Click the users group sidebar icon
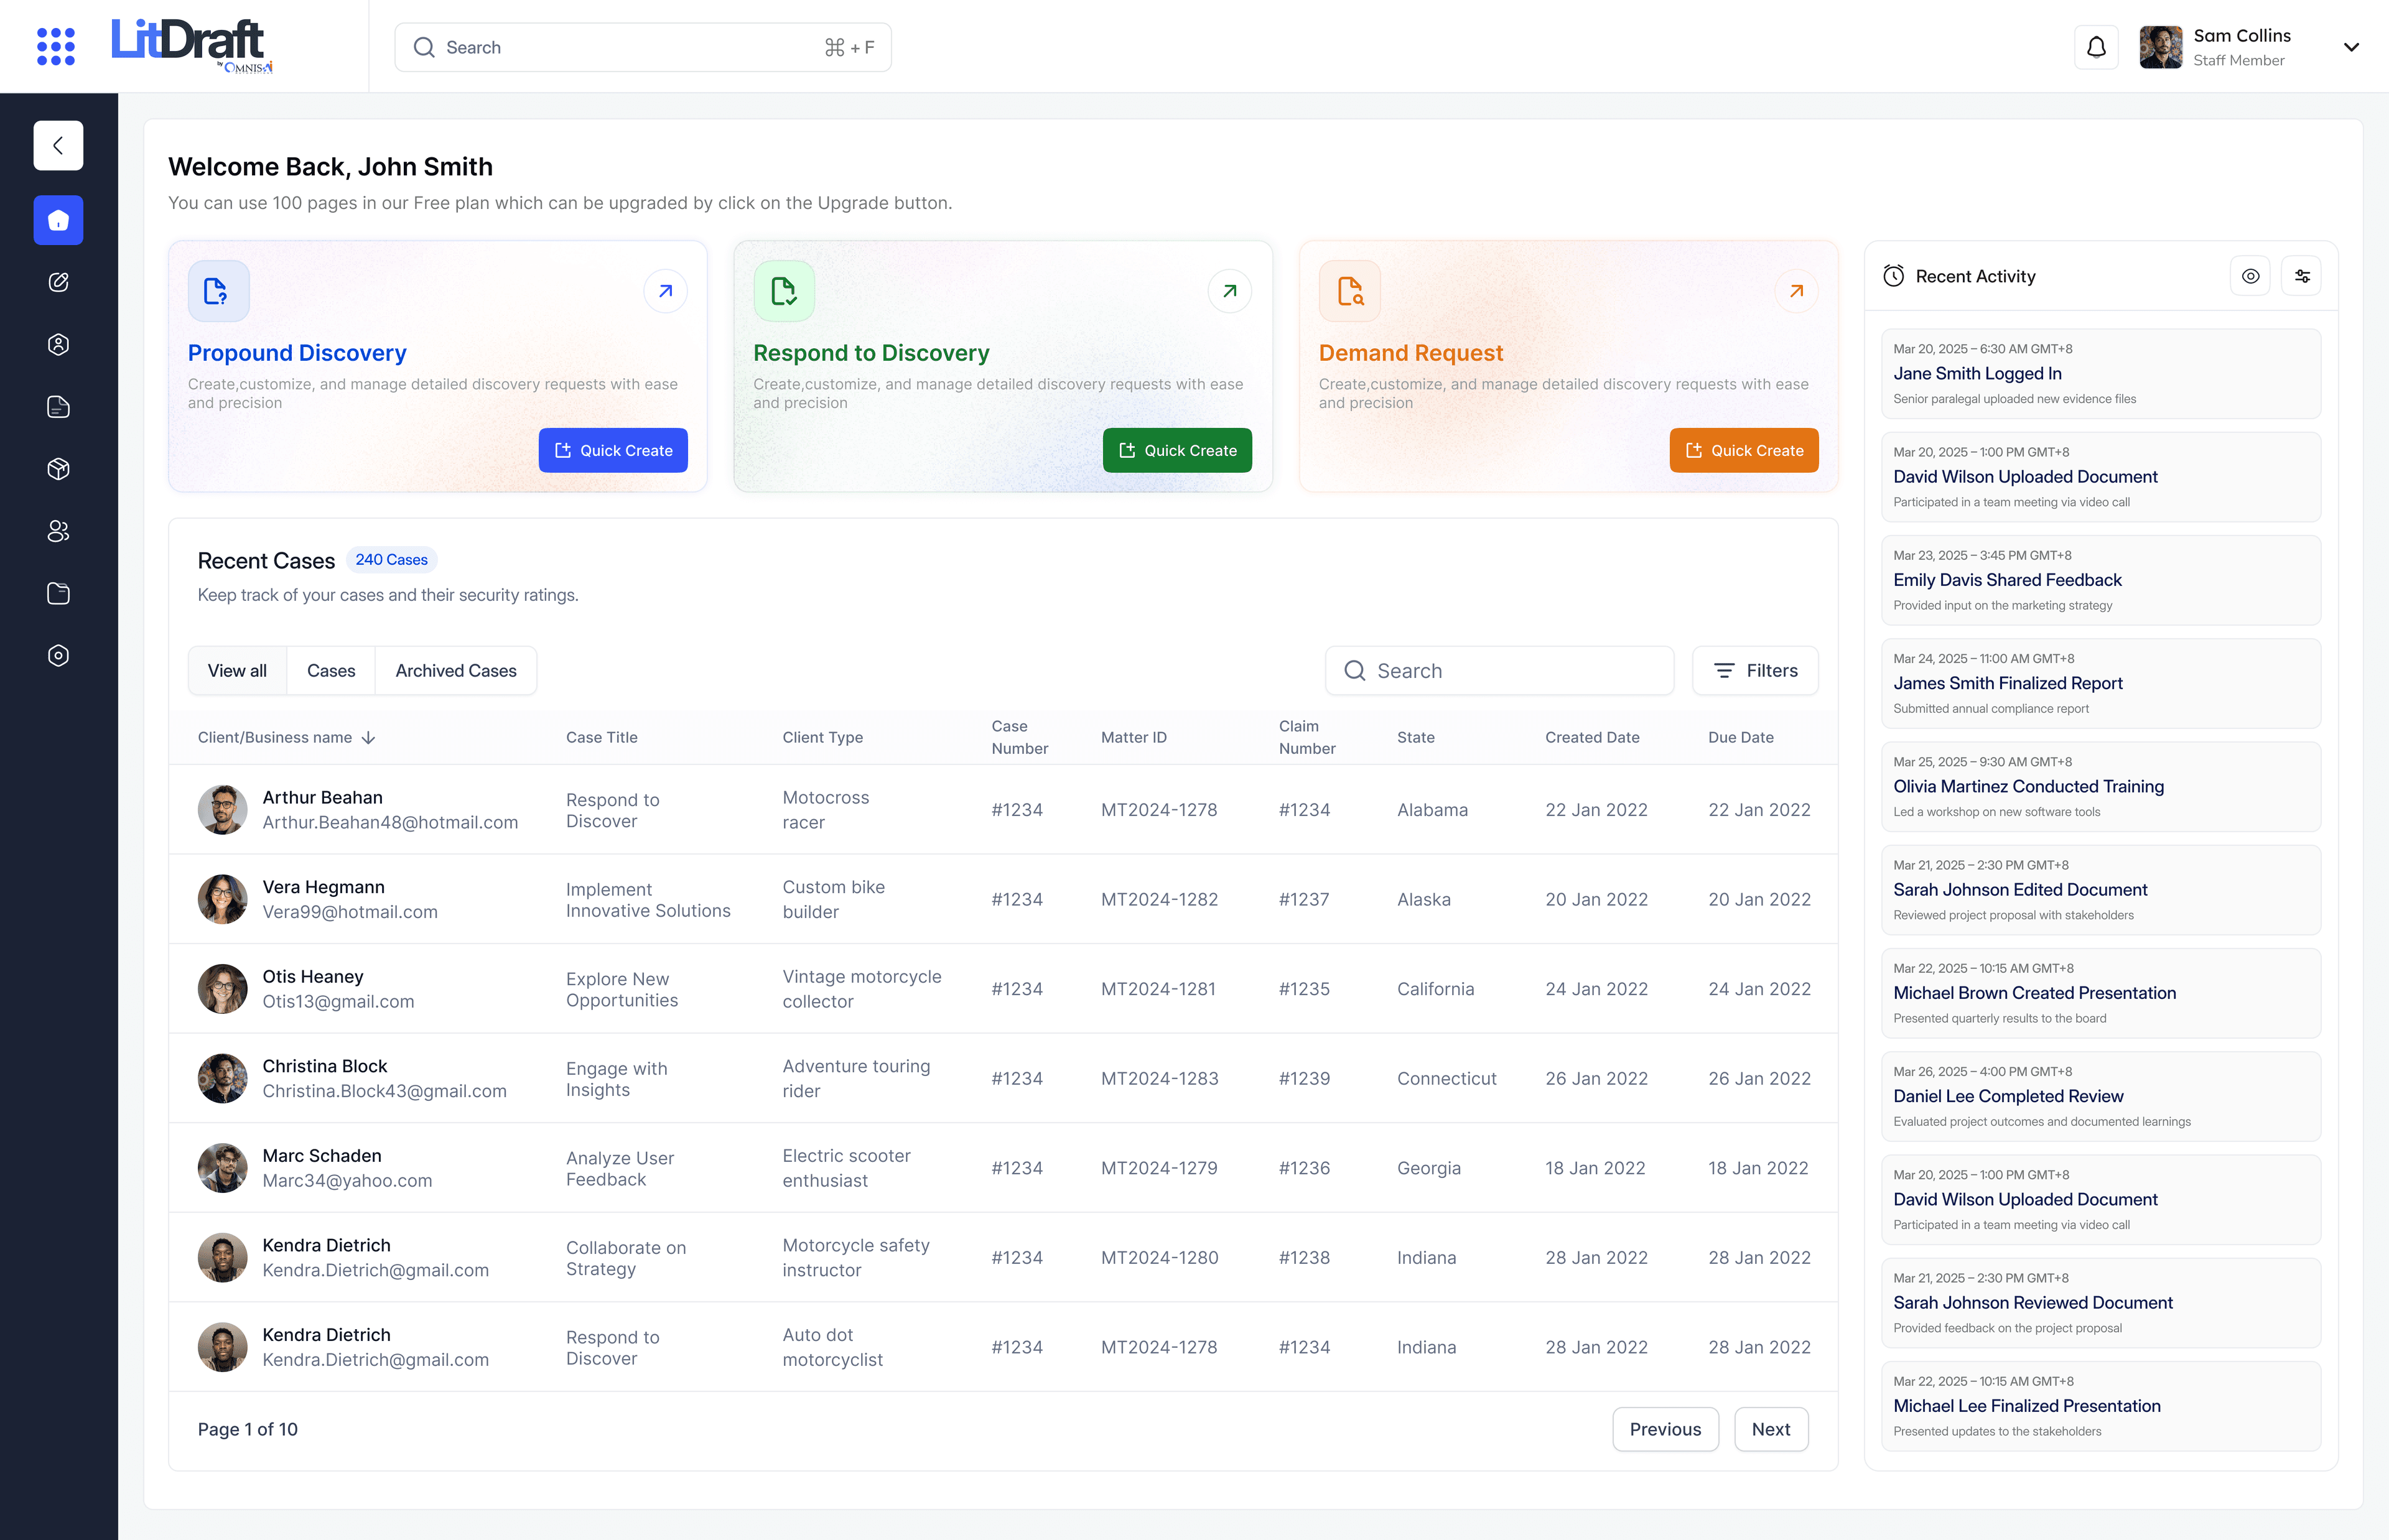This screenshot has height=1540, width=2389. pyautogui.click(x=58, y=531)
